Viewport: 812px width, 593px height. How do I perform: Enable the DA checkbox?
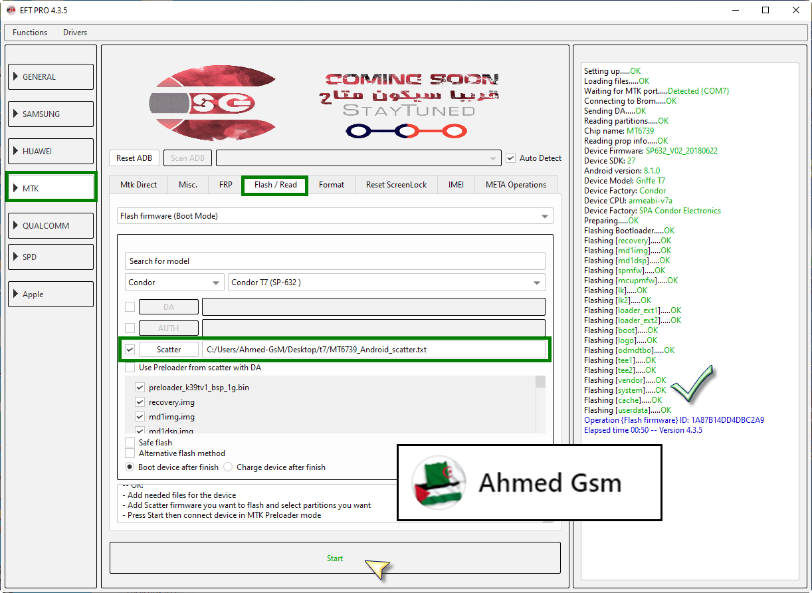tap(130, 307)
